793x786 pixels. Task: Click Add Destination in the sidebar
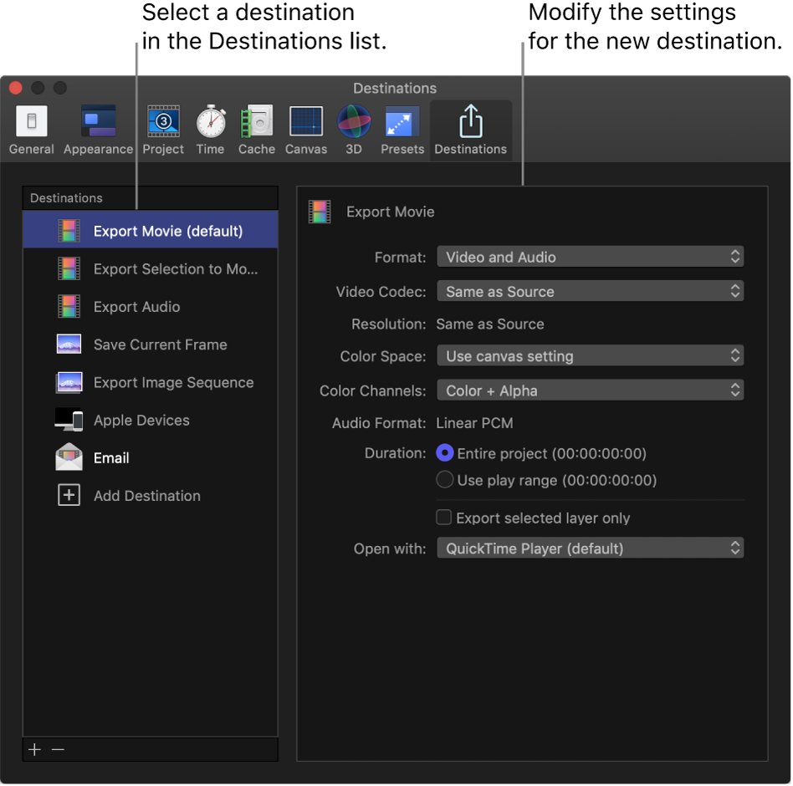(x=146, y=495)
